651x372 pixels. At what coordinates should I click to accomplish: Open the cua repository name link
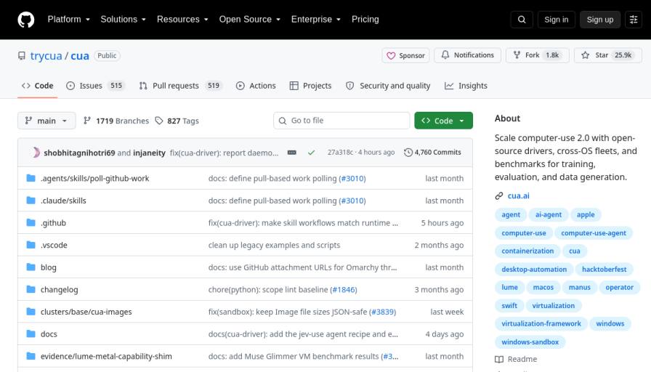point(80,56)
